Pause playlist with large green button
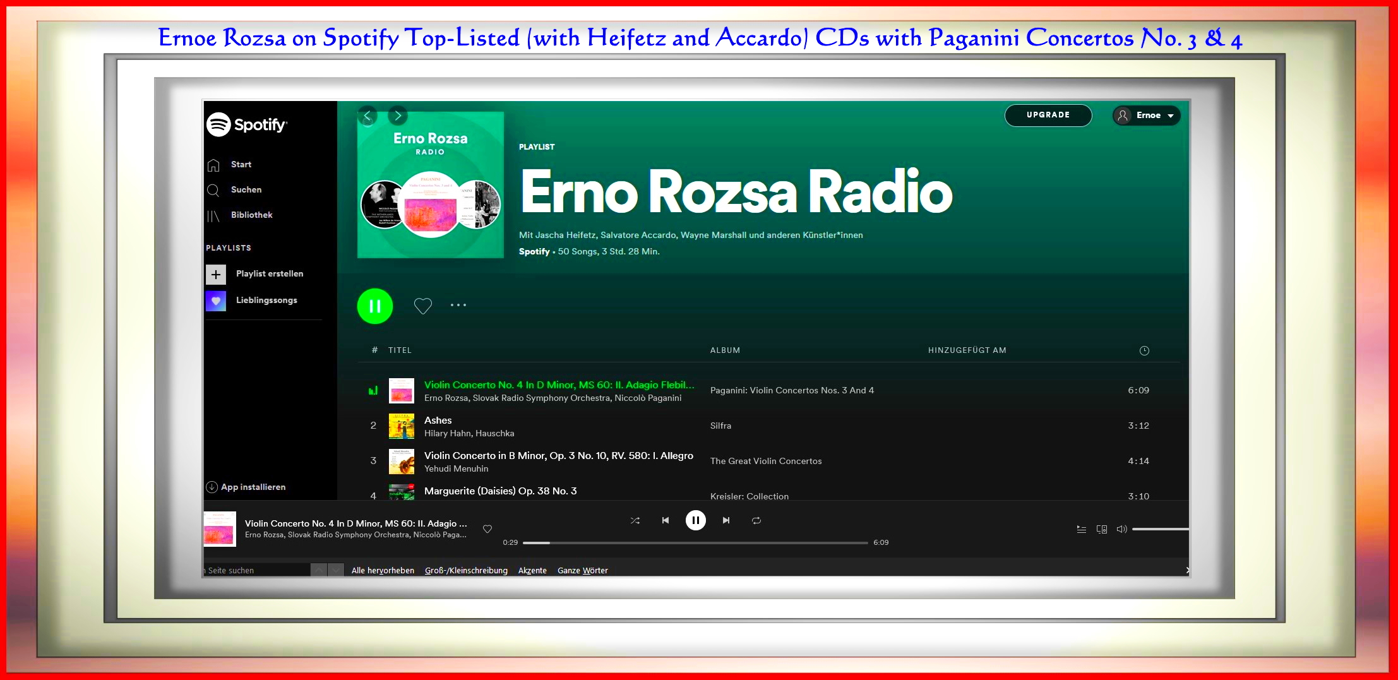 tap(375, 306)
